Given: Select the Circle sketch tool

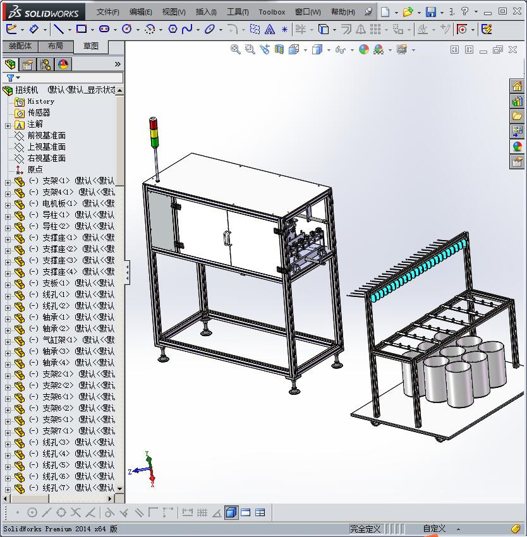Looking at the screenshot, I should (x=127, y=29).
